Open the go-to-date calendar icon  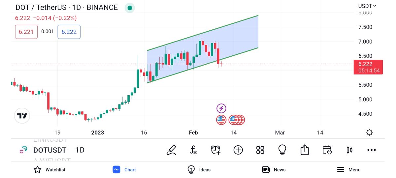(x=327, y=150)
